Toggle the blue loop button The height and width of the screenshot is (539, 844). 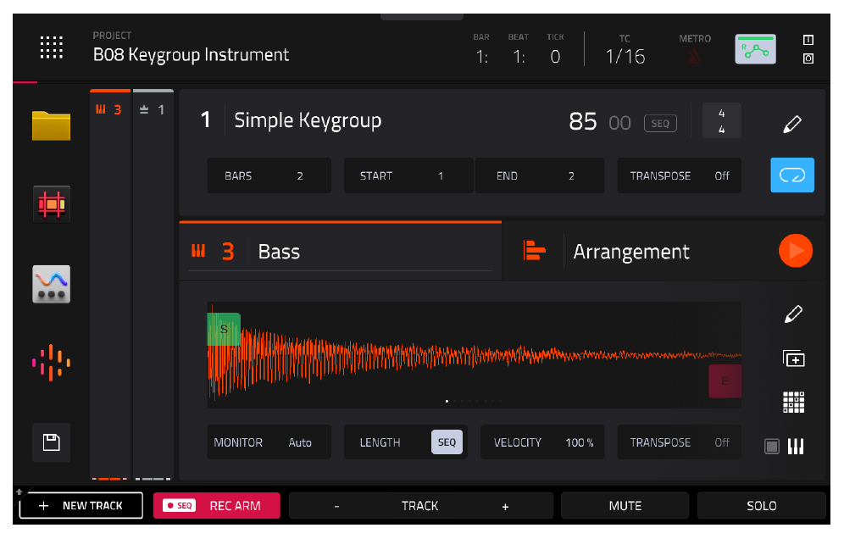pyautogui.click(x=791, y=175)
